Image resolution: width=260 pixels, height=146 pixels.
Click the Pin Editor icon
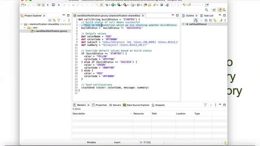click(x=207, y=5)
